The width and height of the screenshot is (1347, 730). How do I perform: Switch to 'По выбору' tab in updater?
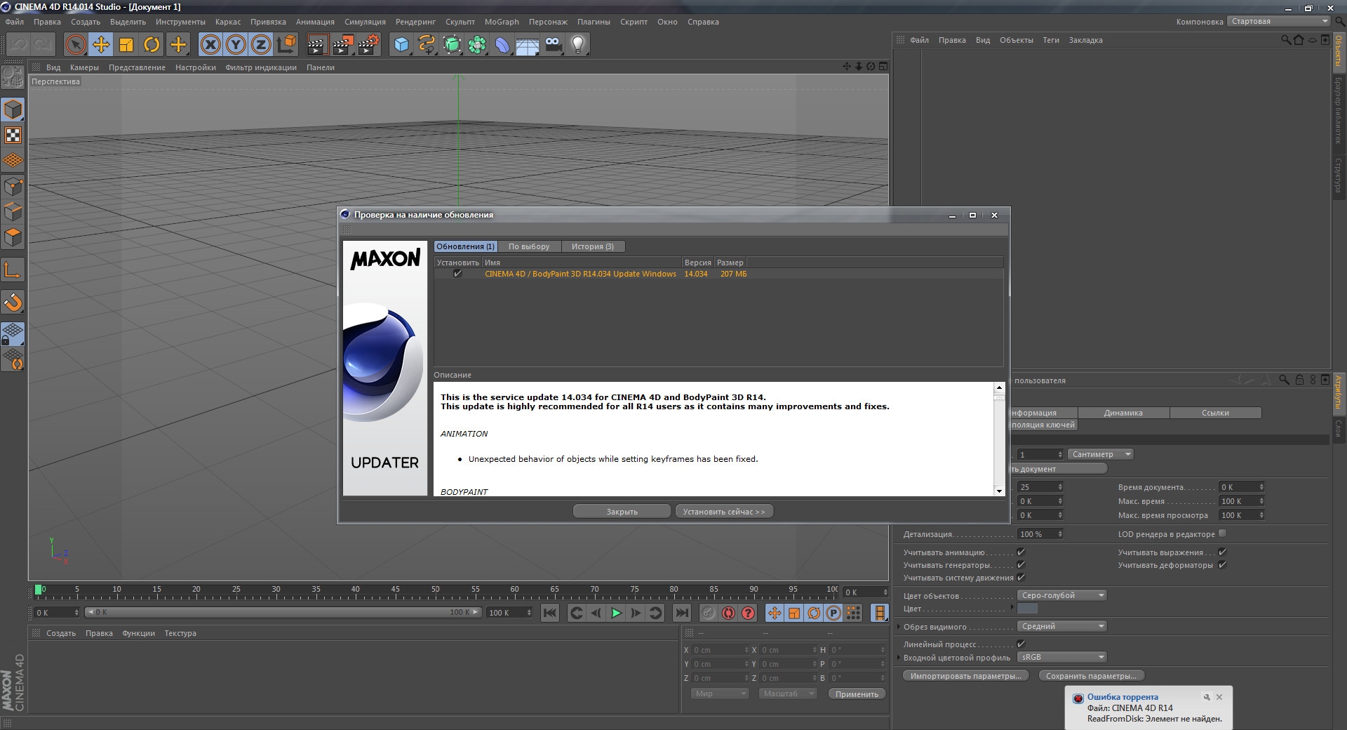pos(529,246)
